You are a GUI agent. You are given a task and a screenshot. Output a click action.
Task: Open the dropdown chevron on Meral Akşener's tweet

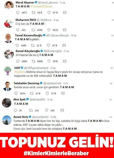point(113,3)
